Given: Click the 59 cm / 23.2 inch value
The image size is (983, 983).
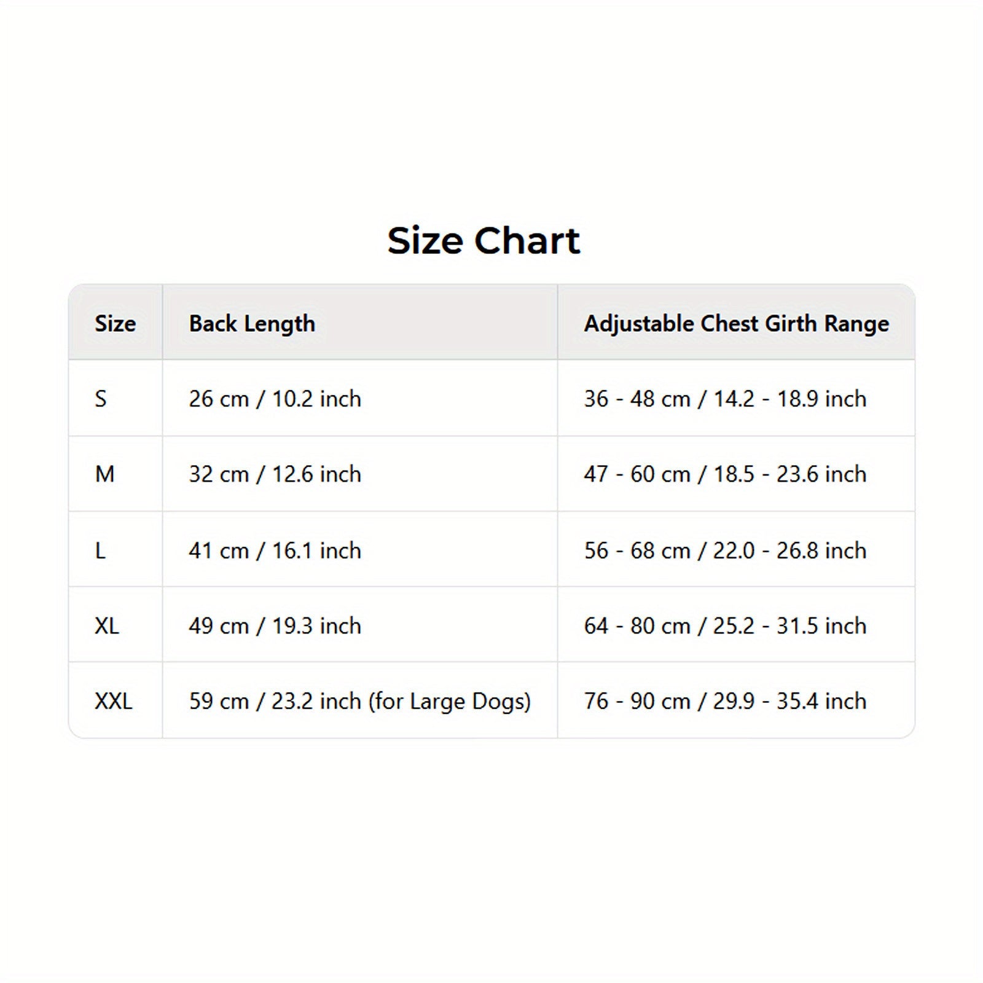Looking at the screenshot, I should point(275,701).
